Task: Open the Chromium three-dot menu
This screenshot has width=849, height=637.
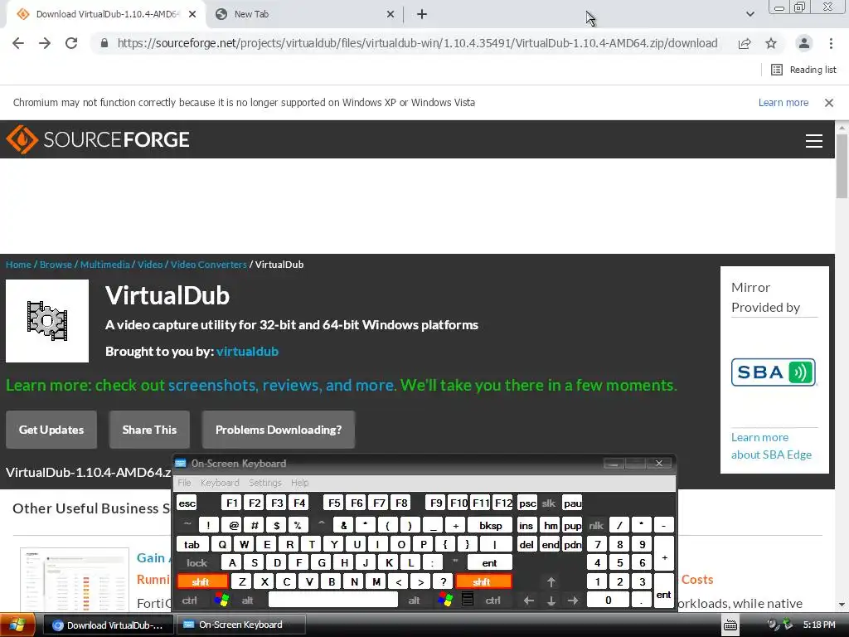Action: pyautogui.click(x=831, y=43)
